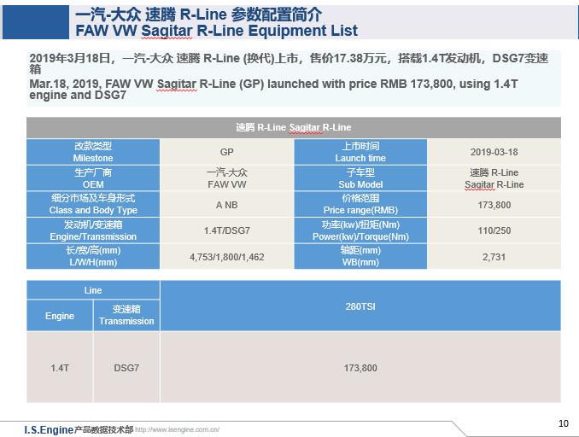Open the isengine.com.cn footer link
Image resolution: width=579 pixels, height=437 pixels.
click(x=178, y=429)
